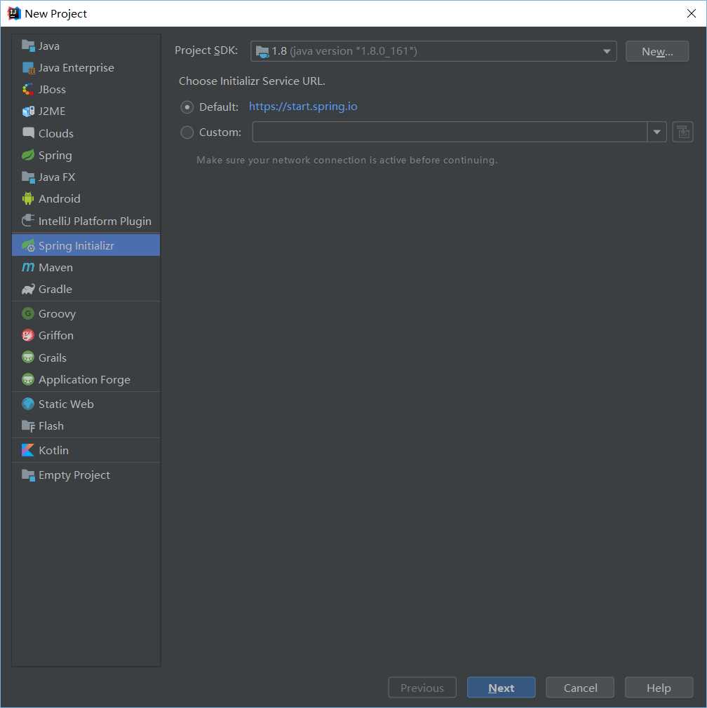Screen dimensions: 707x708
Task: Select the 'Application Forge' label
Action: 84,380
